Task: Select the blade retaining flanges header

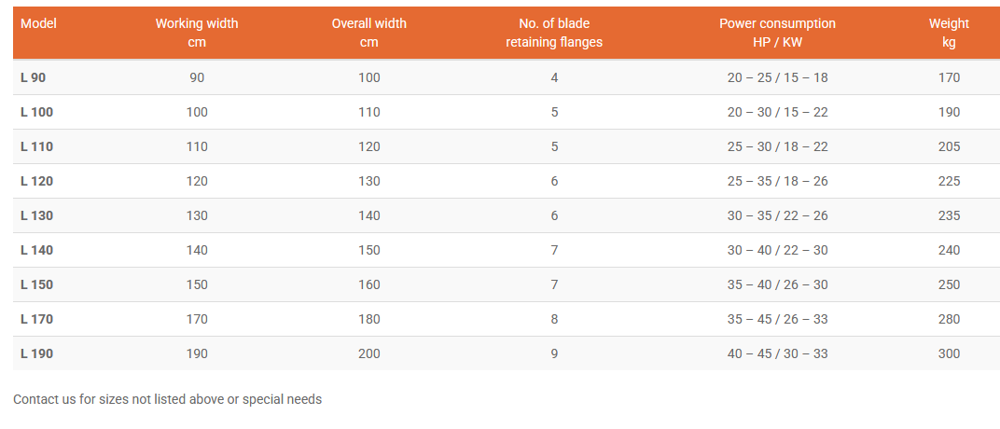Action: pyautogui.click(x=554, y=33)
